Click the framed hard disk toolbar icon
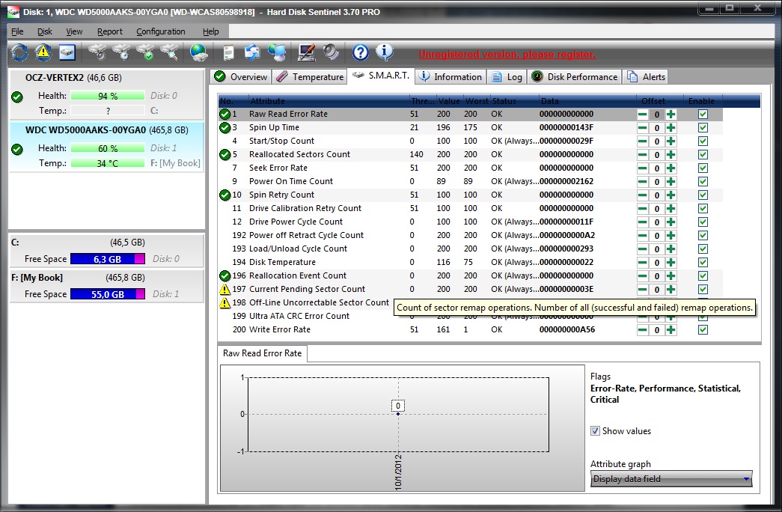Image resolution: width=782 pixels, height=512 pixels. pyautogui.click(x=67, y=52)
